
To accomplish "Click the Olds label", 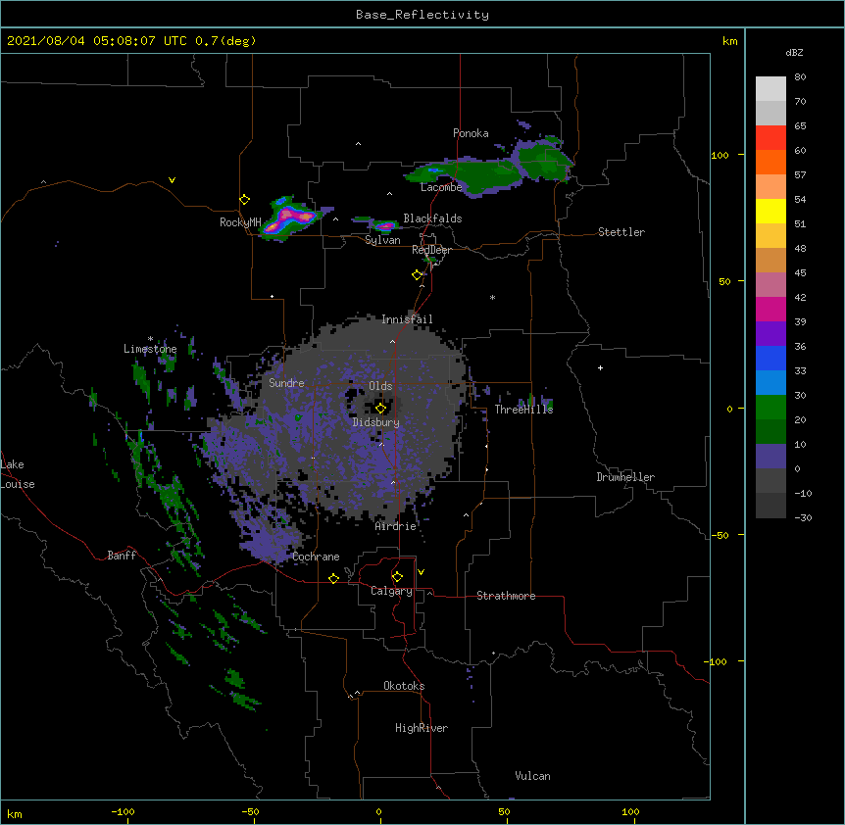I will click(x=380, y=386).
